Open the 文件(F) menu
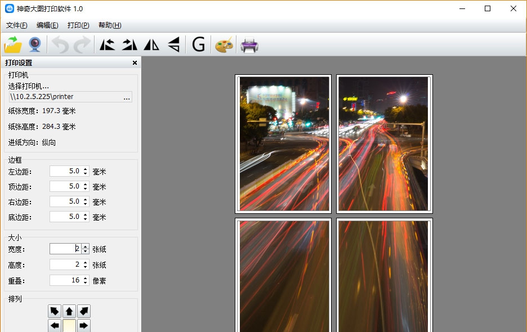This screenshot has width=527, height=332. tap(17, 25)
